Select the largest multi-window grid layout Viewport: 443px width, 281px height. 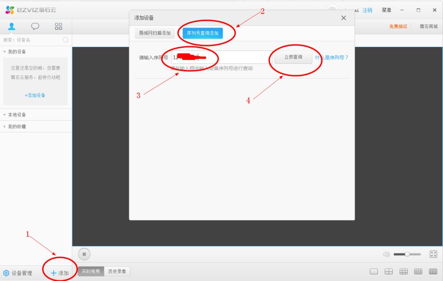433,272
